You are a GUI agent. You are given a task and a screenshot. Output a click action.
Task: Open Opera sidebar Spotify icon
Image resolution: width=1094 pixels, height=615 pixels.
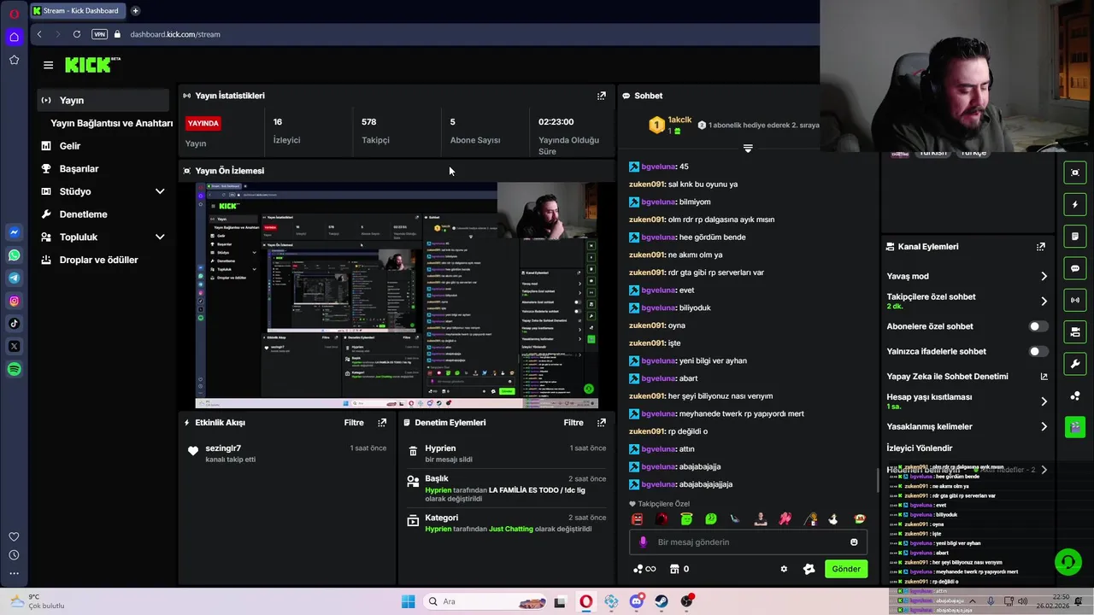click(x=14, y=370)
